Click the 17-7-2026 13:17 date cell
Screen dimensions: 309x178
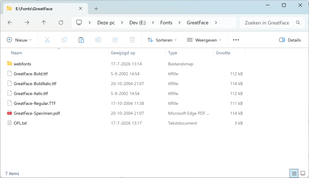(x=126, y=123)
